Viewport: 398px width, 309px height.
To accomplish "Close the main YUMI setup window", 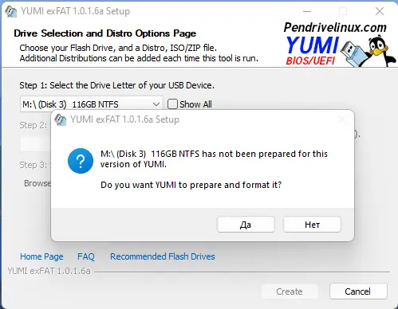I will point(380,11).
